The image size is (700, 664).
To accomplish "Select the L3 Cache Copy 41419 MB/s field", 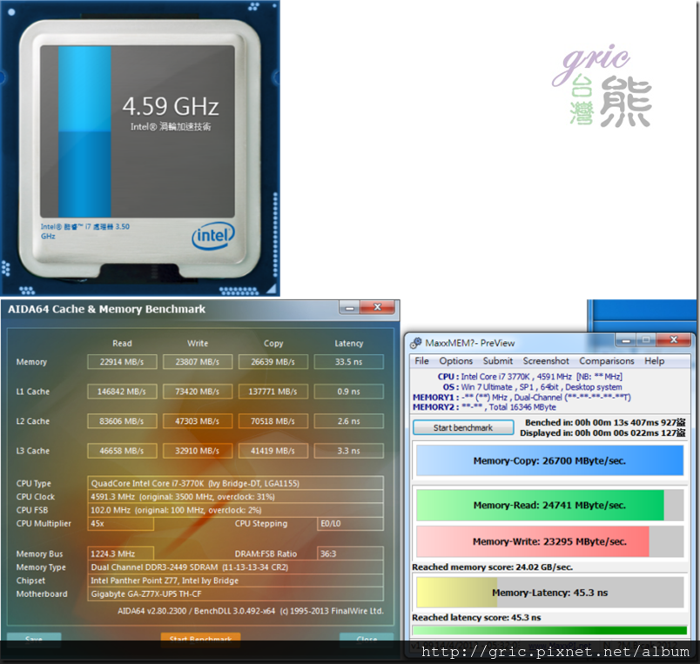I will pyautogui.click(x=273, y=451).
